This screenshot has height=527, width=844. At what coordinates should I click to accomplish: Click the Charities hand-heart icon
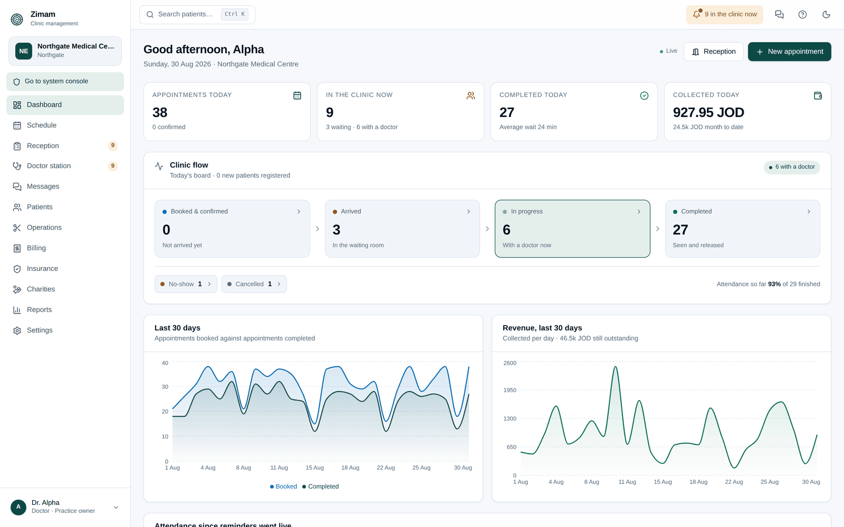pos(17,289)
